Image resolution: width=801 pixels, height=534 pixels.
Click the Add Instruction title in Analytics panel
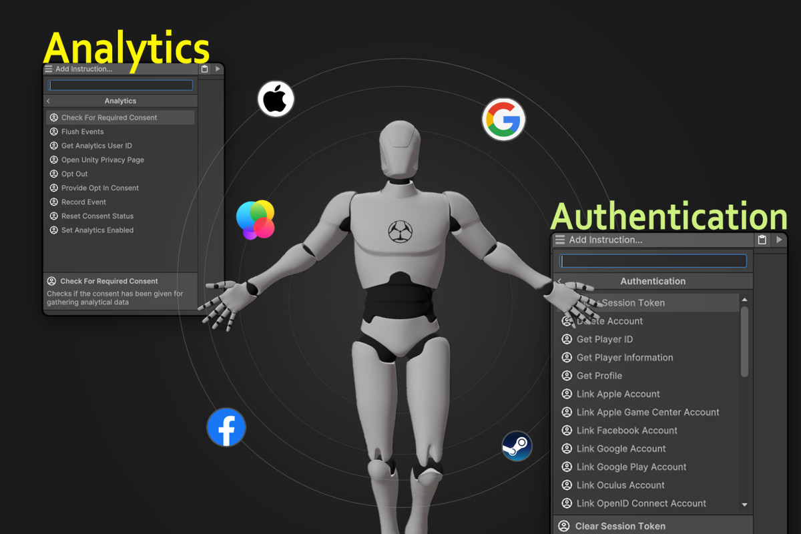tap(83, 69)
